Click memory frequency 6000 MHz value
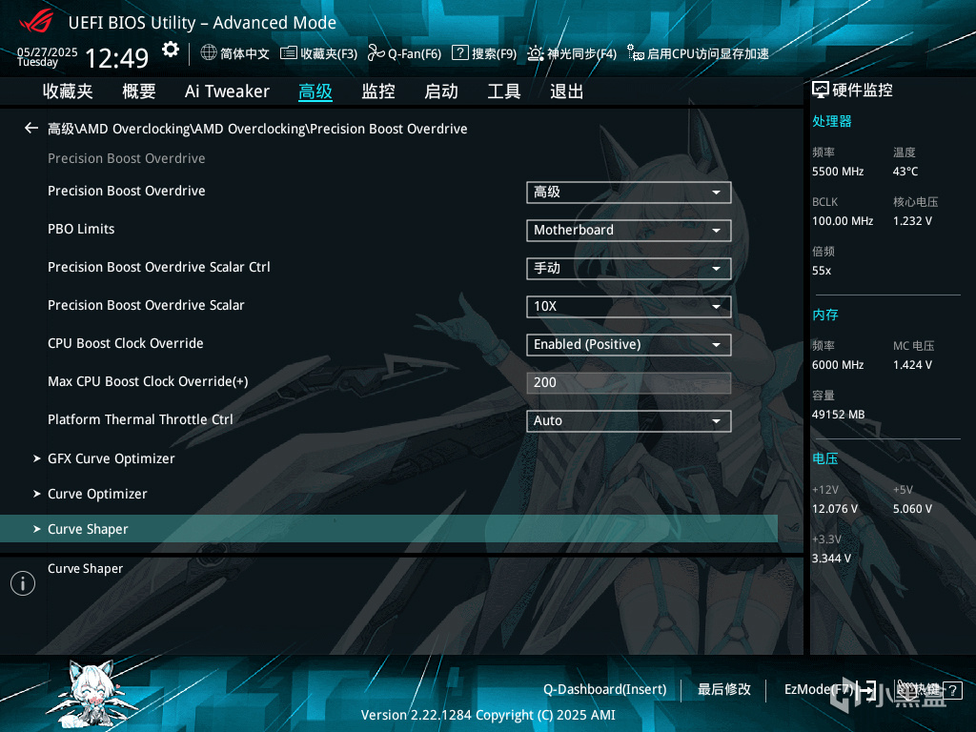 tap(838, 365)
